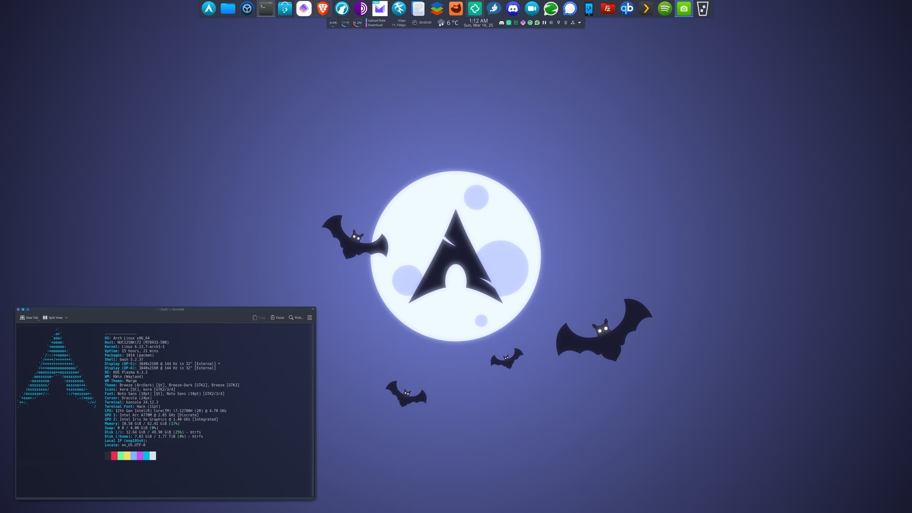Open Konsole hamburger menu
The height and width of the screenshot is (513, 912).
310,318
